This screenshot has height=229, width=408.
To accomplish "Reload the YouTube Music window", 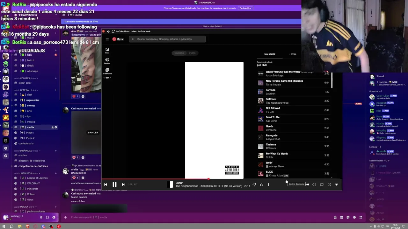I will (113, 31).
